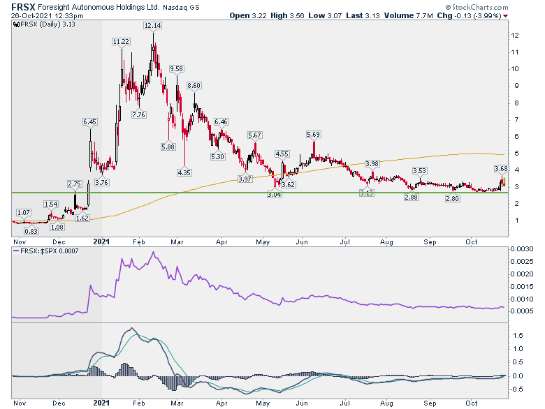The width and height of the screenshot is (545, 409).
Task: Click the 3.98 price label
Action: [x=372, y=163]
